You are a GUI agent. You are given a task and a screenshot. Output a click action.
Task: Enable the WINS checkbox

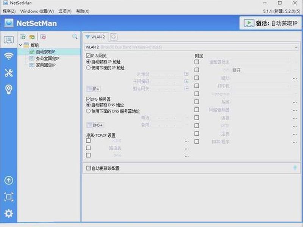click(88, 140)
